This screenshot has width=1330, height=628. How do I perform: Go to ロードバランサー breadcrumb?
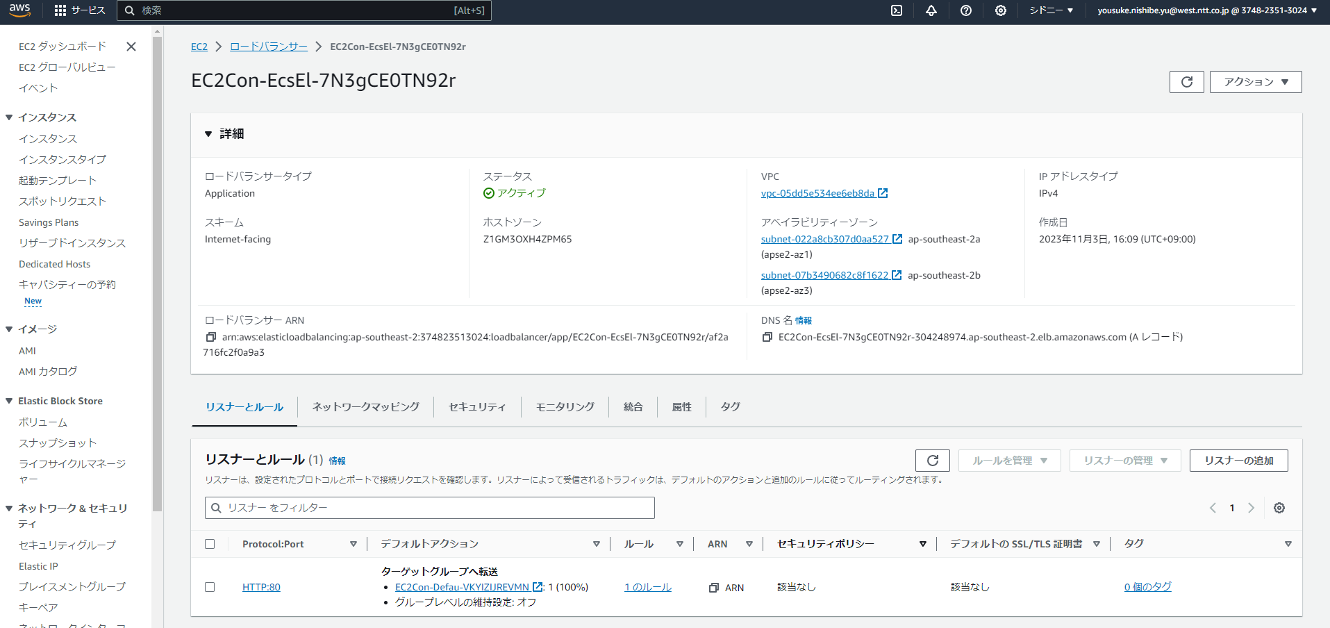(269, 47)
